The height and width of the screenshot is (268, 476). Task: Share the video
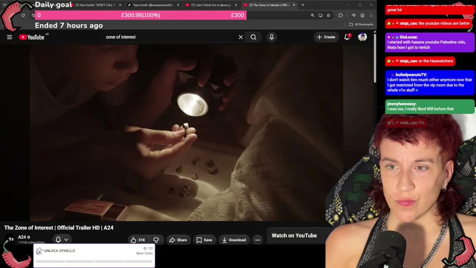click(x=178, y=240)
